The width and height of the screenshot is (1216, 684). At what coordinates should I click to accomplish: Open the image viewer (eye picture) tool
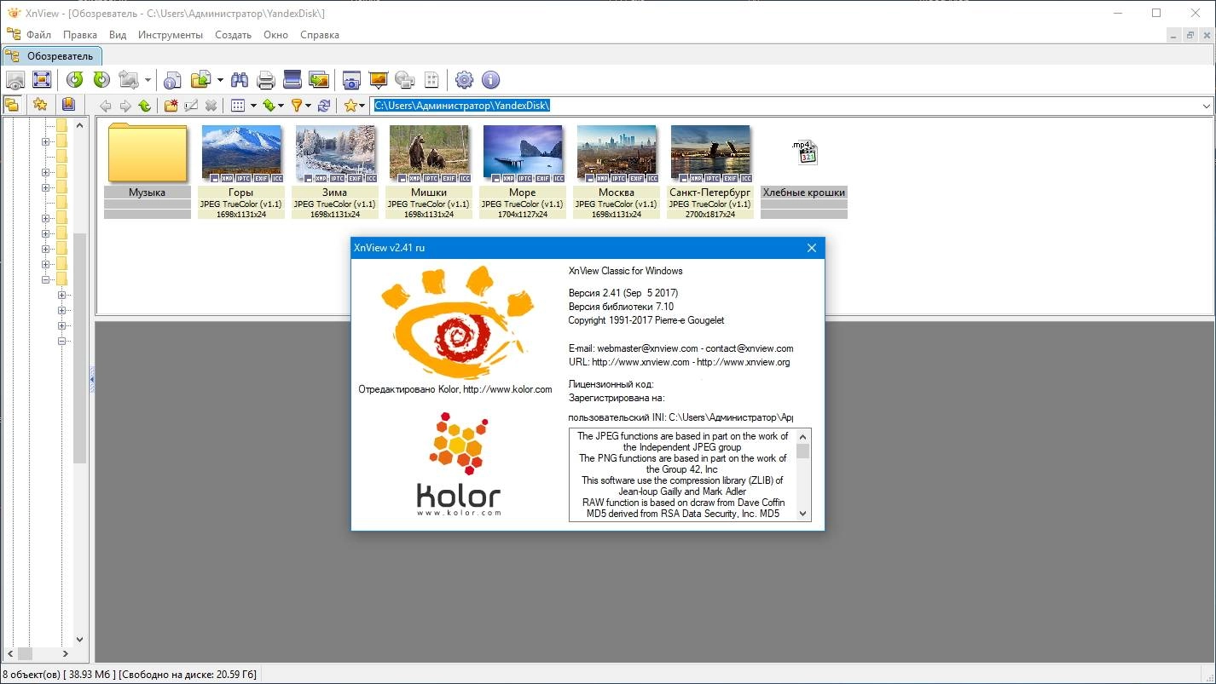15,80
